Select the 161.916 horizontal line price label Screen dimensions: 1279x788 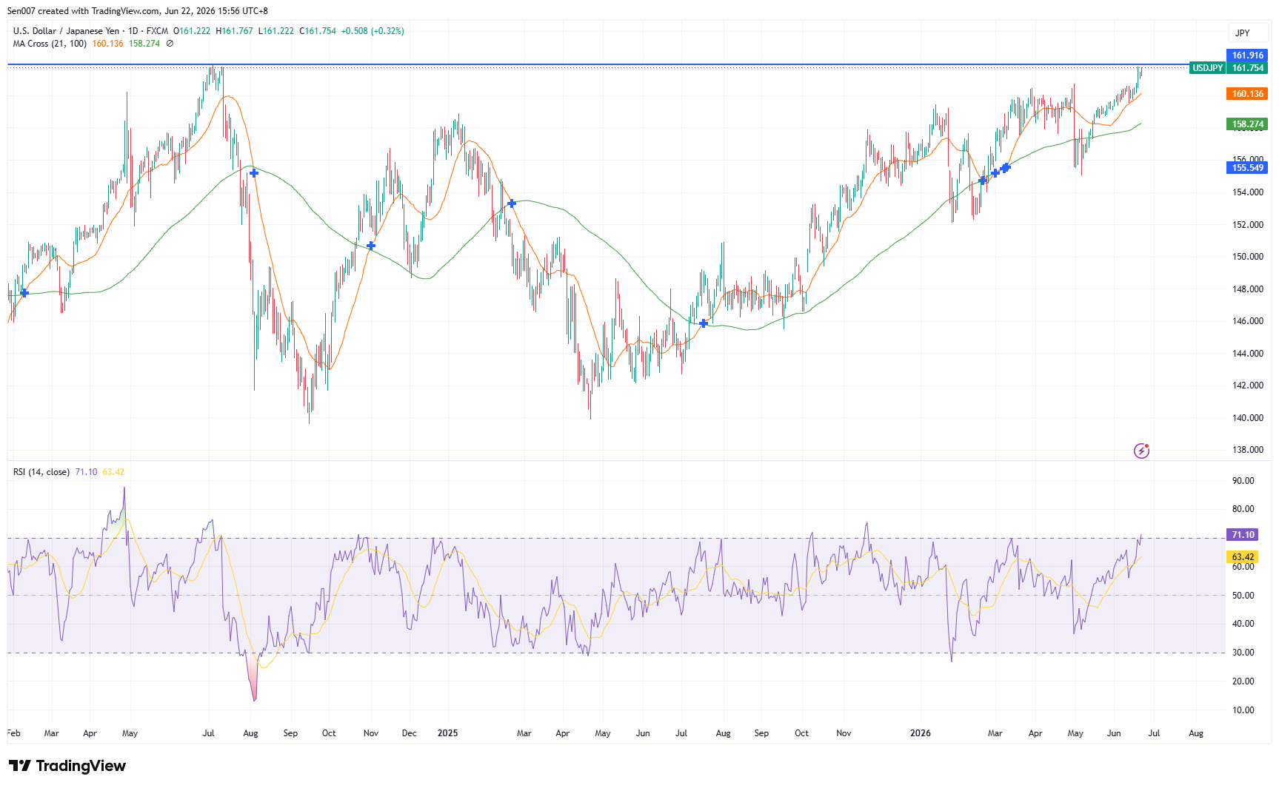tap(1248, 55)
